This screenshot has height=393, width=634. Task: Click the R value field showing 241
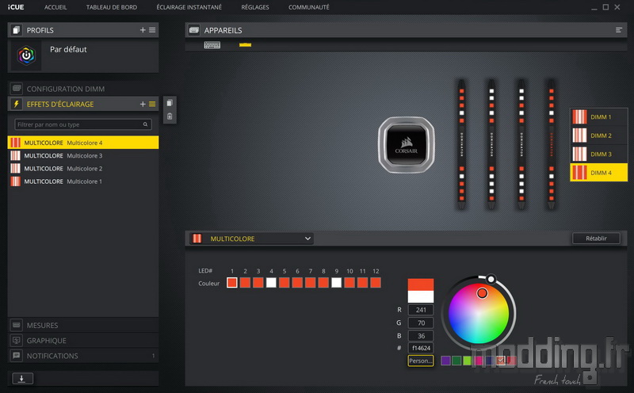[421, 310]
